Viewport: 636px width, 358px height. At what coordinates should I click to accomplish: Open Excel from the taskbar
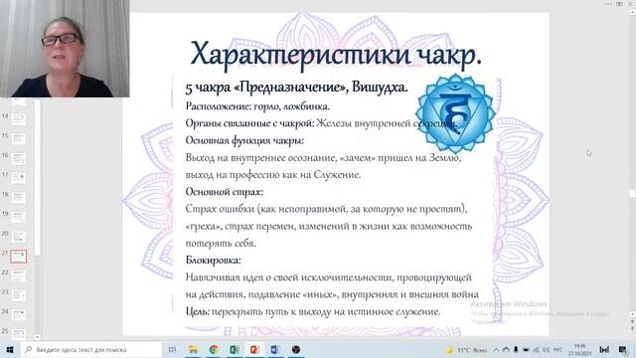click(x=235, y=349)
